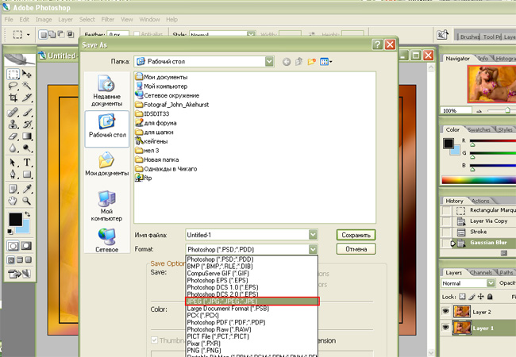
Task: Switch to the Swatches tab
Action: 479,129
